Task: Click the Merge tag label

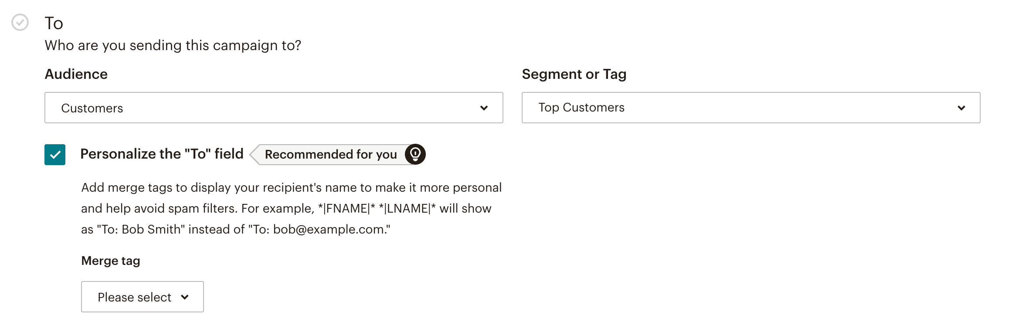Action: pyautogui.click(x=111, y=261)
